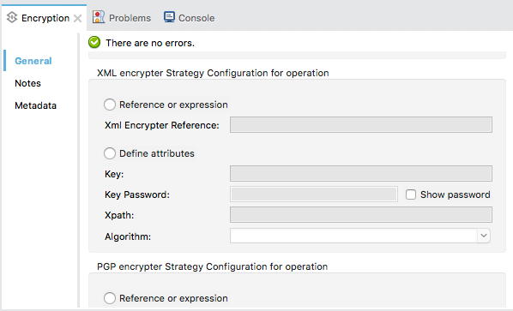Select XML Reference or expression radio button
The image size is (513, 311).
coord(110,105)
